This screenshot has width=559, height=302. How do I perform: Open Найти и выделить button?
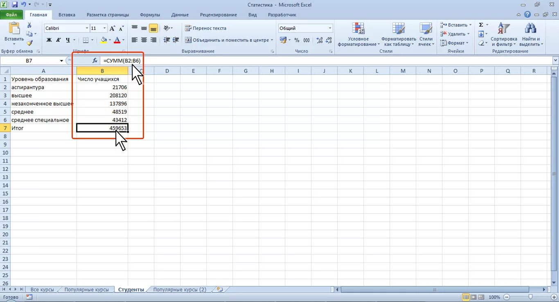531,34
